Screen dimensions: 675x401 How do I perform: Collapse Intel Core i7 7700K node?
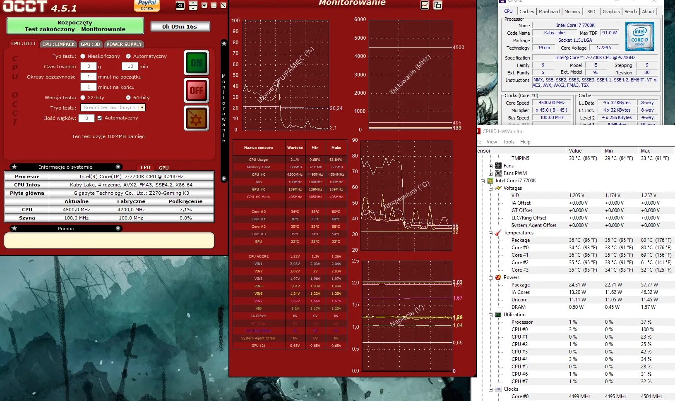tap(483, 181)
